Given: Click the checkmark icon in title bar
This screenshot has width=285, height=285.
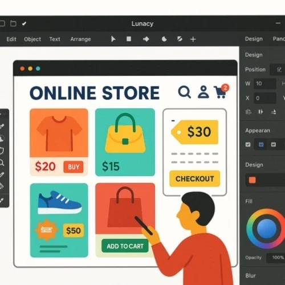Looking at the screenshot, I should pyautogui.click(x=24, y=23).
